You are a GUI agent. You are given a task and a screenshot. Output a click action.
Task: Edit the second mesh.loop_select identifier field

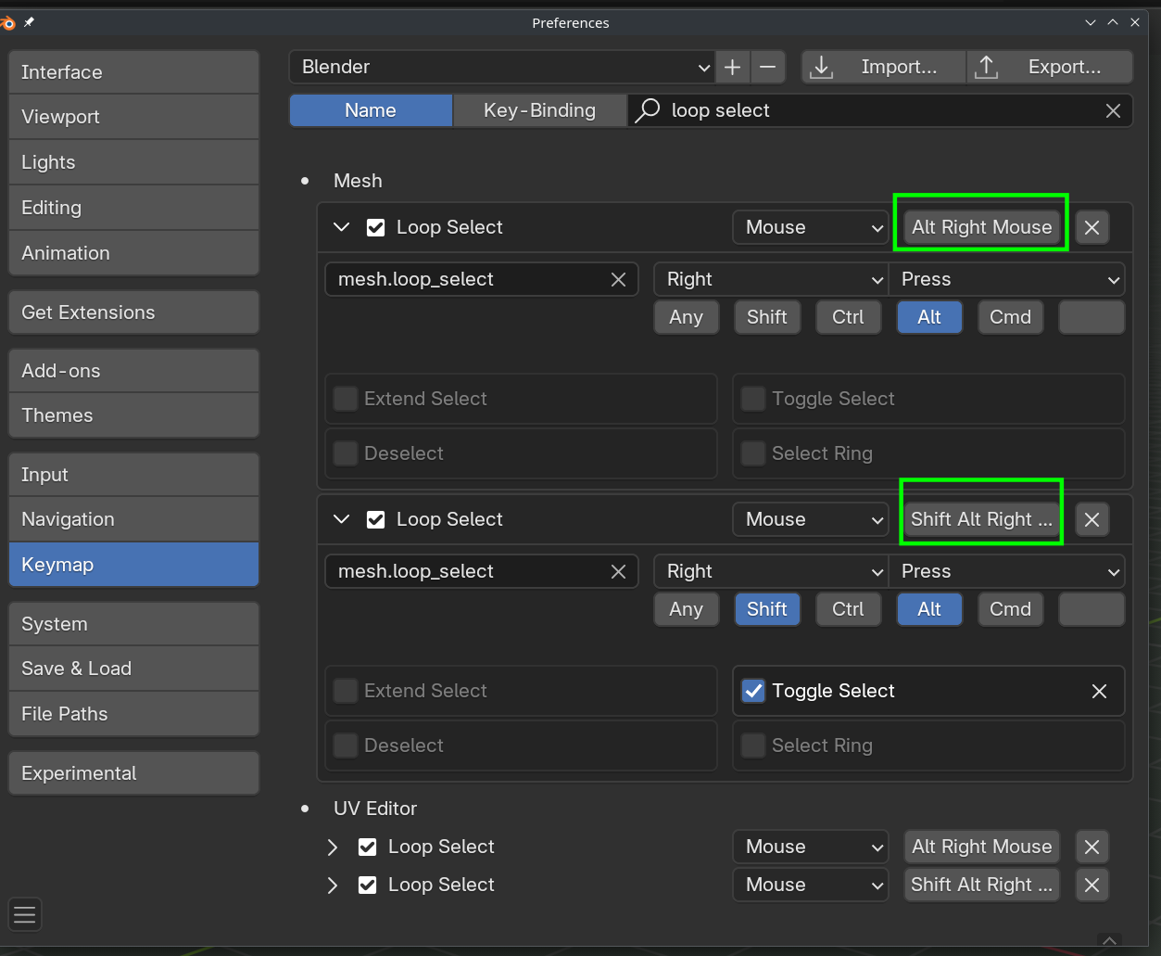(x=481, y=571)
